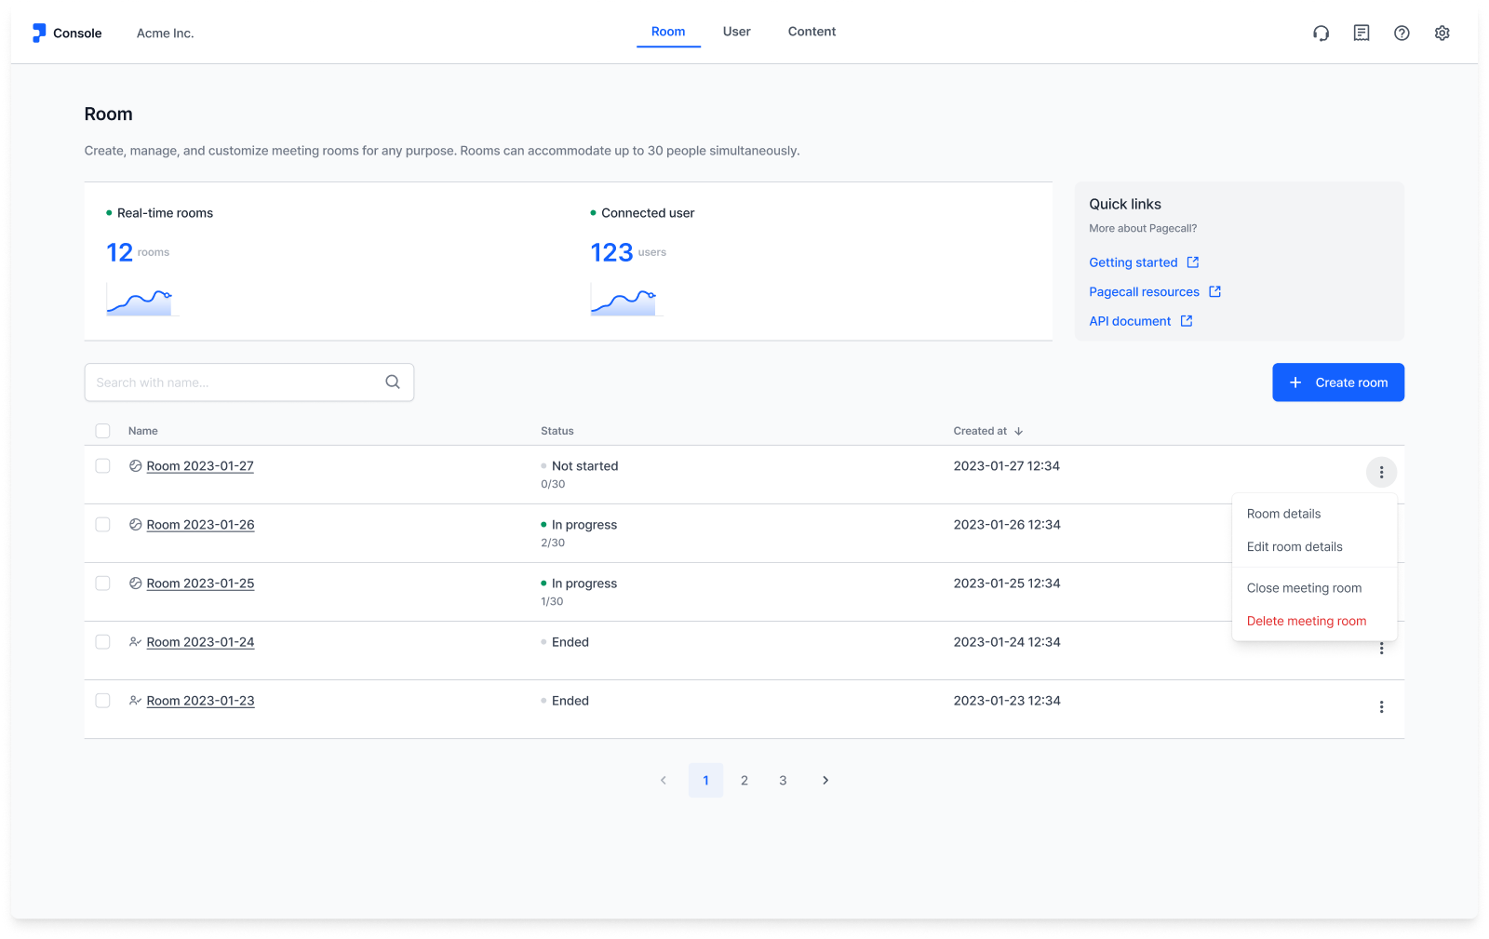Click the room icon beside Room 2023-01-25

pyautogui.click(x=135, y=584)
